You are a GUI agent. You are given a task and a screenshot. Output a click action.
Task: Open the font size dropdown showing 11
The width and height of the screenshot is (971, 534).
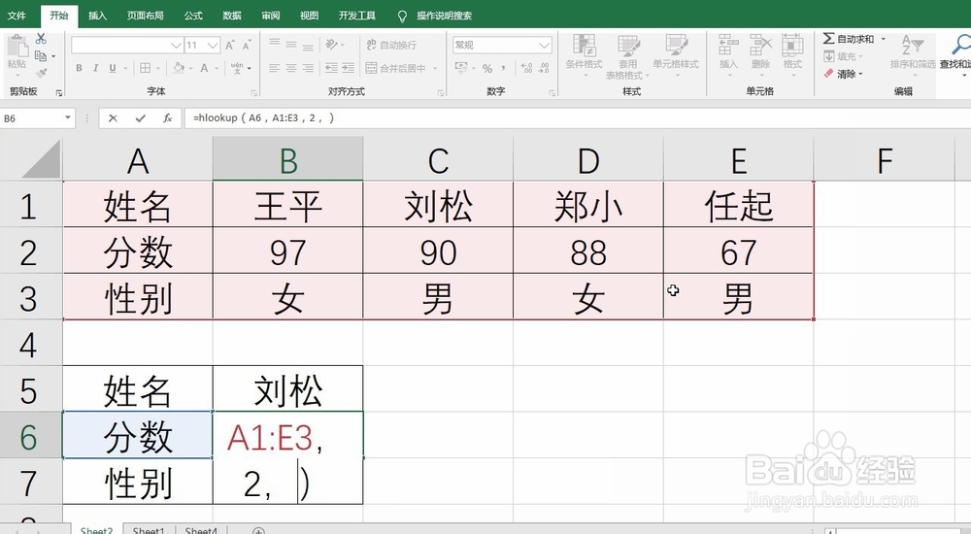[213, 46]
